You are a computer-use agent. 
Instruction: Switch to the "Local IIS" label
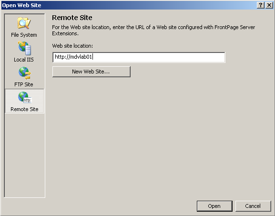24,60
